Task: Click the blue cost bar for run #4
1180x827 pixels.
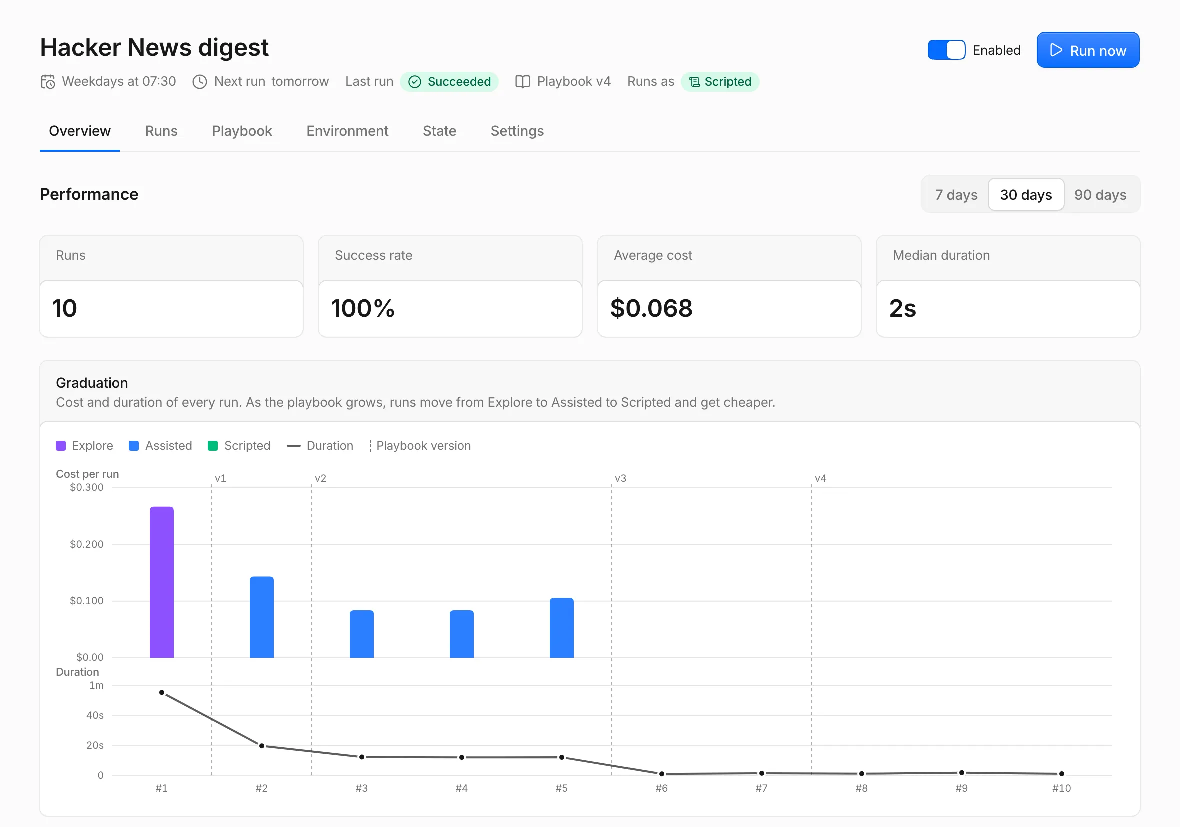Action: pyautogui.click(x=461, y=634)
